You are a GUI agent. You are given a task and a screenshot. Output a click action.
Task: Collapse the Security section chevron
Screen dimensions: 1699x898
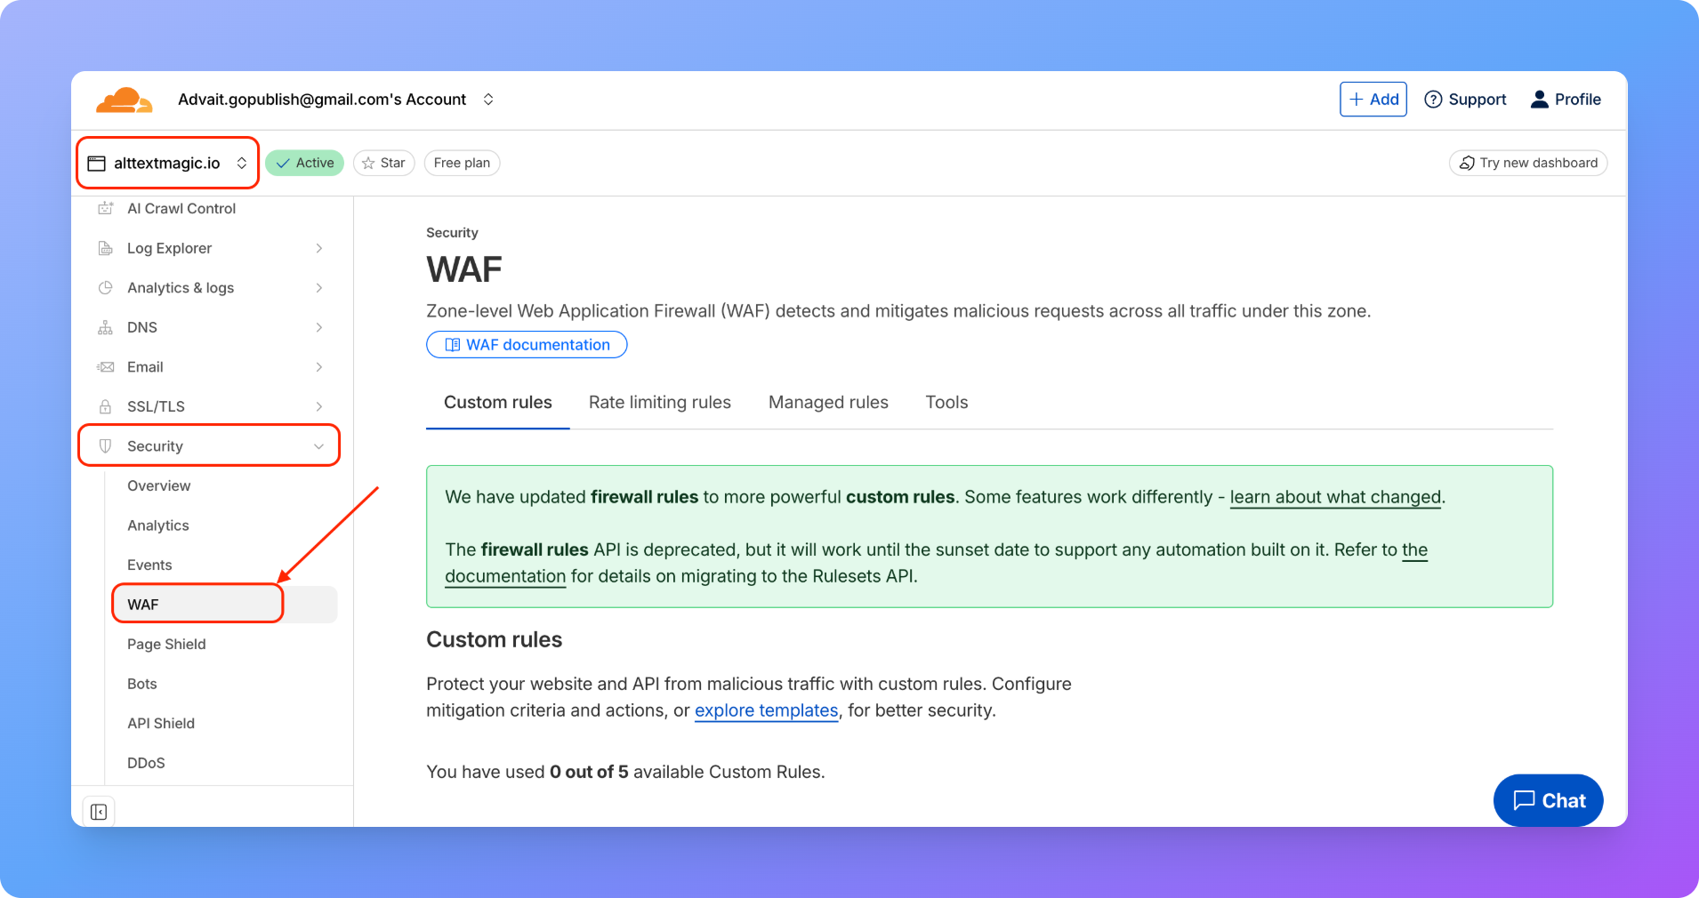pyautogui.click(x=318, y=446)
